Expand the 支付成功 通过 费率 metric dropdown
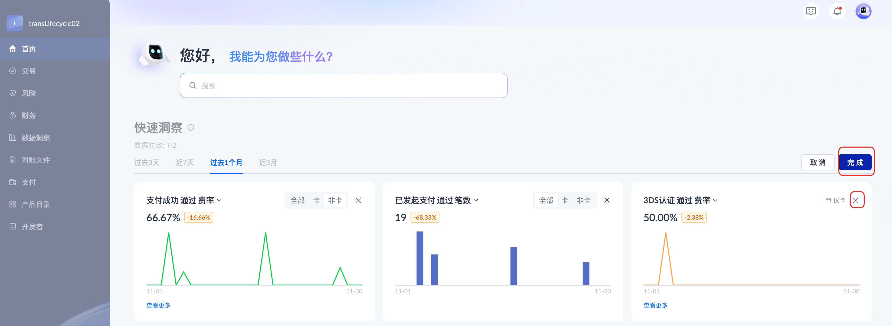This screenshot has height=326, width=892. [x=219, y=200]
